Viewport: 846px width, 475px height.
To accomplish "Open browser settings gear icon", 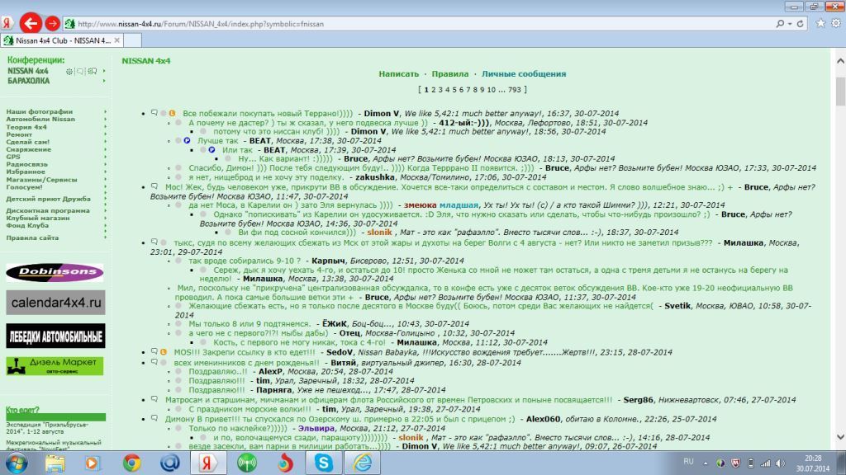I will [836, 23].
